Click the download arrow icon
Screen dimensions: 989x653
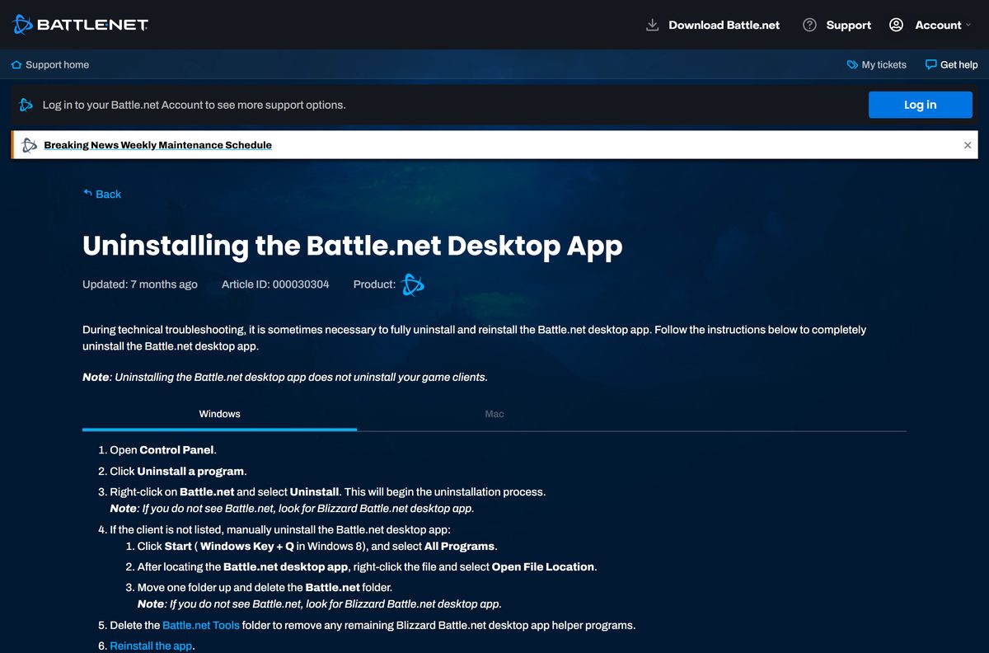click(x=652, y=25)
